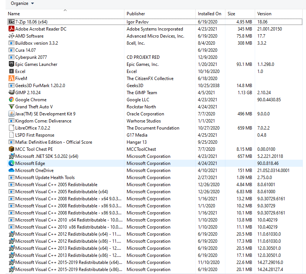Image resolution: width=306 pixels, height=274 pixels.
Task: Click the Buildbox version 3.3.2 icon
Action: click(12, 43)
